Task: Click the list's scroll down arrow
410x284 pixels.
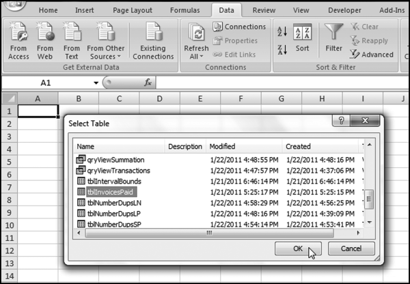Action: pyautogui.click(x=369, y=223)
